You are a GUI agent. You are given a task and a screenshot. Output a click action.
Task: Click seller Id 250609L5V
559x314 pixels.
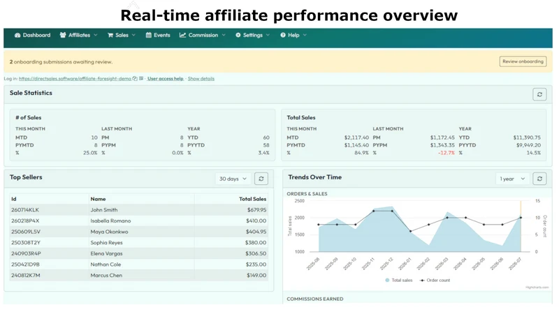coord(26,232)
